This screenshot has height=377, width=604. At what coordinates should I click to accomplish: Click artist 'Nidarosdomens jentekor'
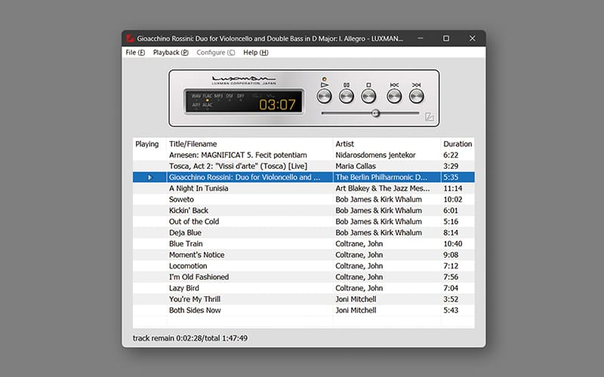(x=375, y=155)
